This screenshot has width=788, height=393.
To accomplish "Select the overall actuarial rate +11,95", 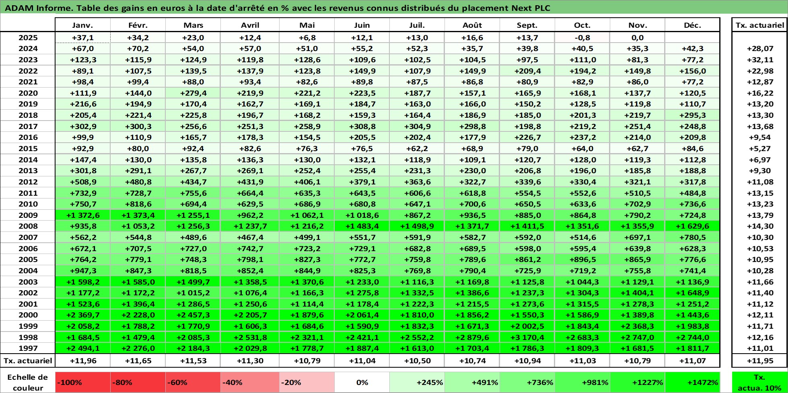I will point(759,361).
